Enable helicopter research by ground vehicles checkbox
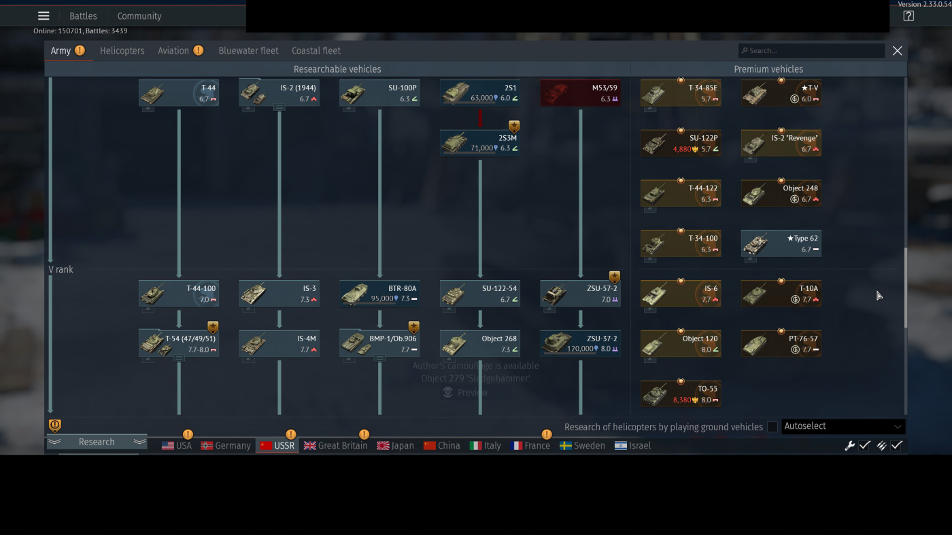The width and height of the screenshot is (952, 535). coord(772,427)
